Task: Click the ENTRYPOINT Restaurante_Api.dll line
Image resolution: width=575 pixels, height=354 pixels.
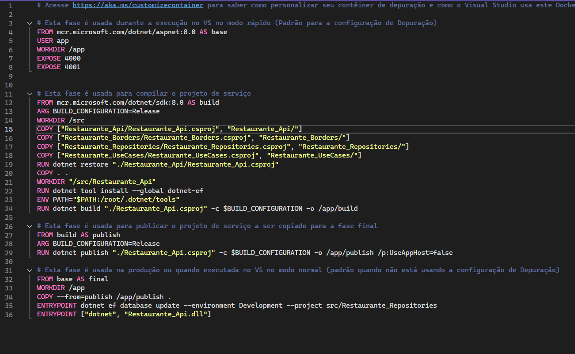Action: (124, 314)
